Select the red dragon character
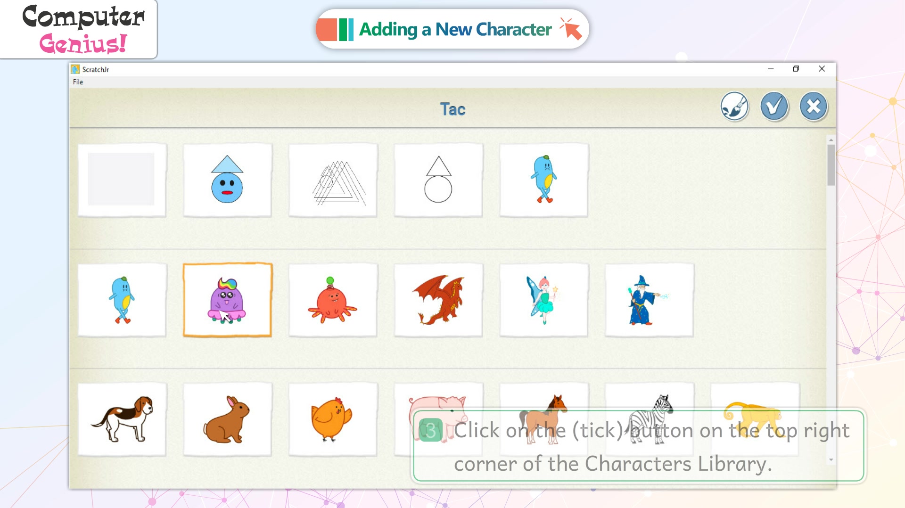The height and width of the screenshot is (508, 905). coord(438,300)
